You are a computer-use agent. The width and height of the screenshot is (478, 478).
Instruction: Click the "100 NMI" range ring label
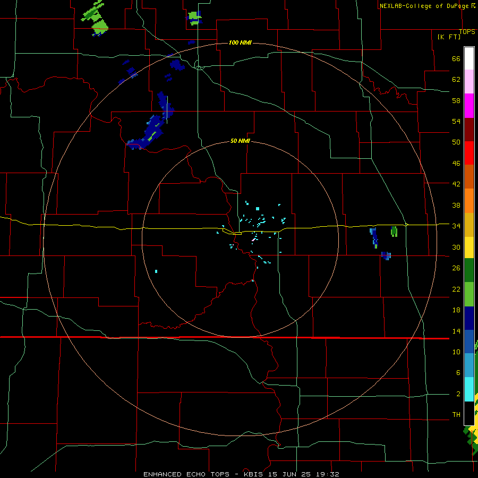coord(240,42)
